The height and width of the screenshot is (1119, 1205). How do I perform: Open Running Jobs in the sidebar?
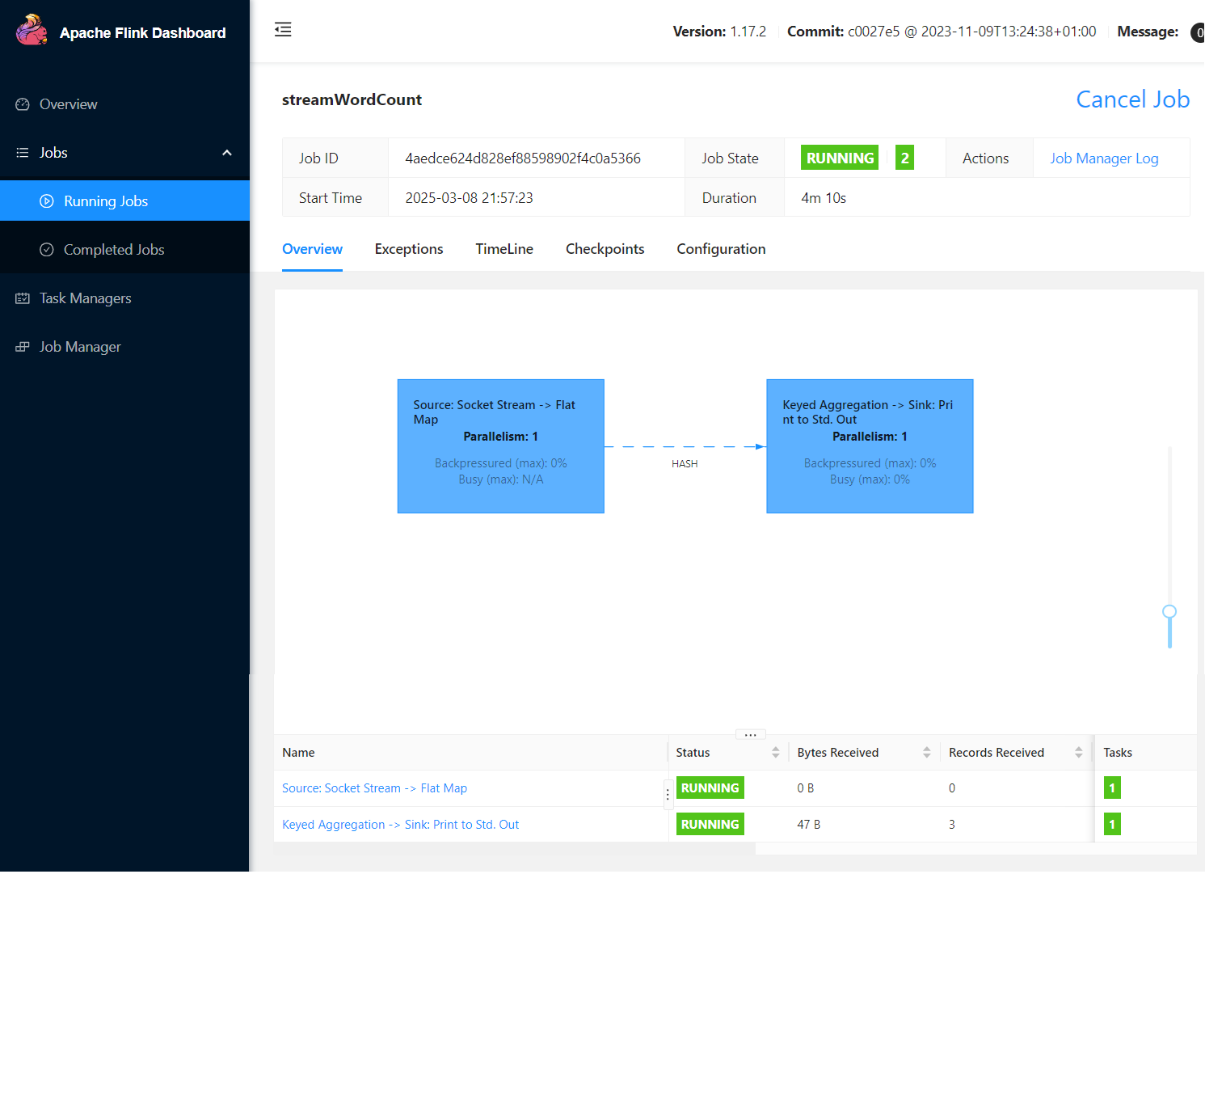[x=124, y=201]
